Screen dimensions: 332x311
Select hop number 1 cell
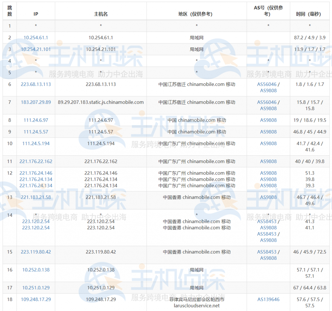click(x=10, y=26)
